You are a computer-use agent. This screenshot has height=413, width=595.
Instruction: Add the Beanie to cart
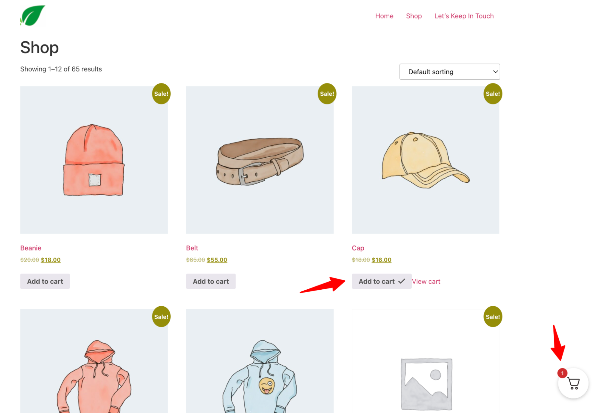45,281
